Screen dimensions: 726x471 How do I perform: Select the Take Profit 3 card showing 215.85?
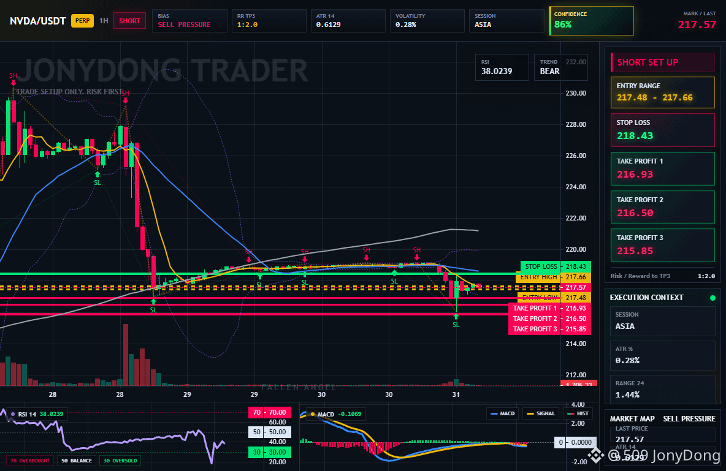[663, 245]
